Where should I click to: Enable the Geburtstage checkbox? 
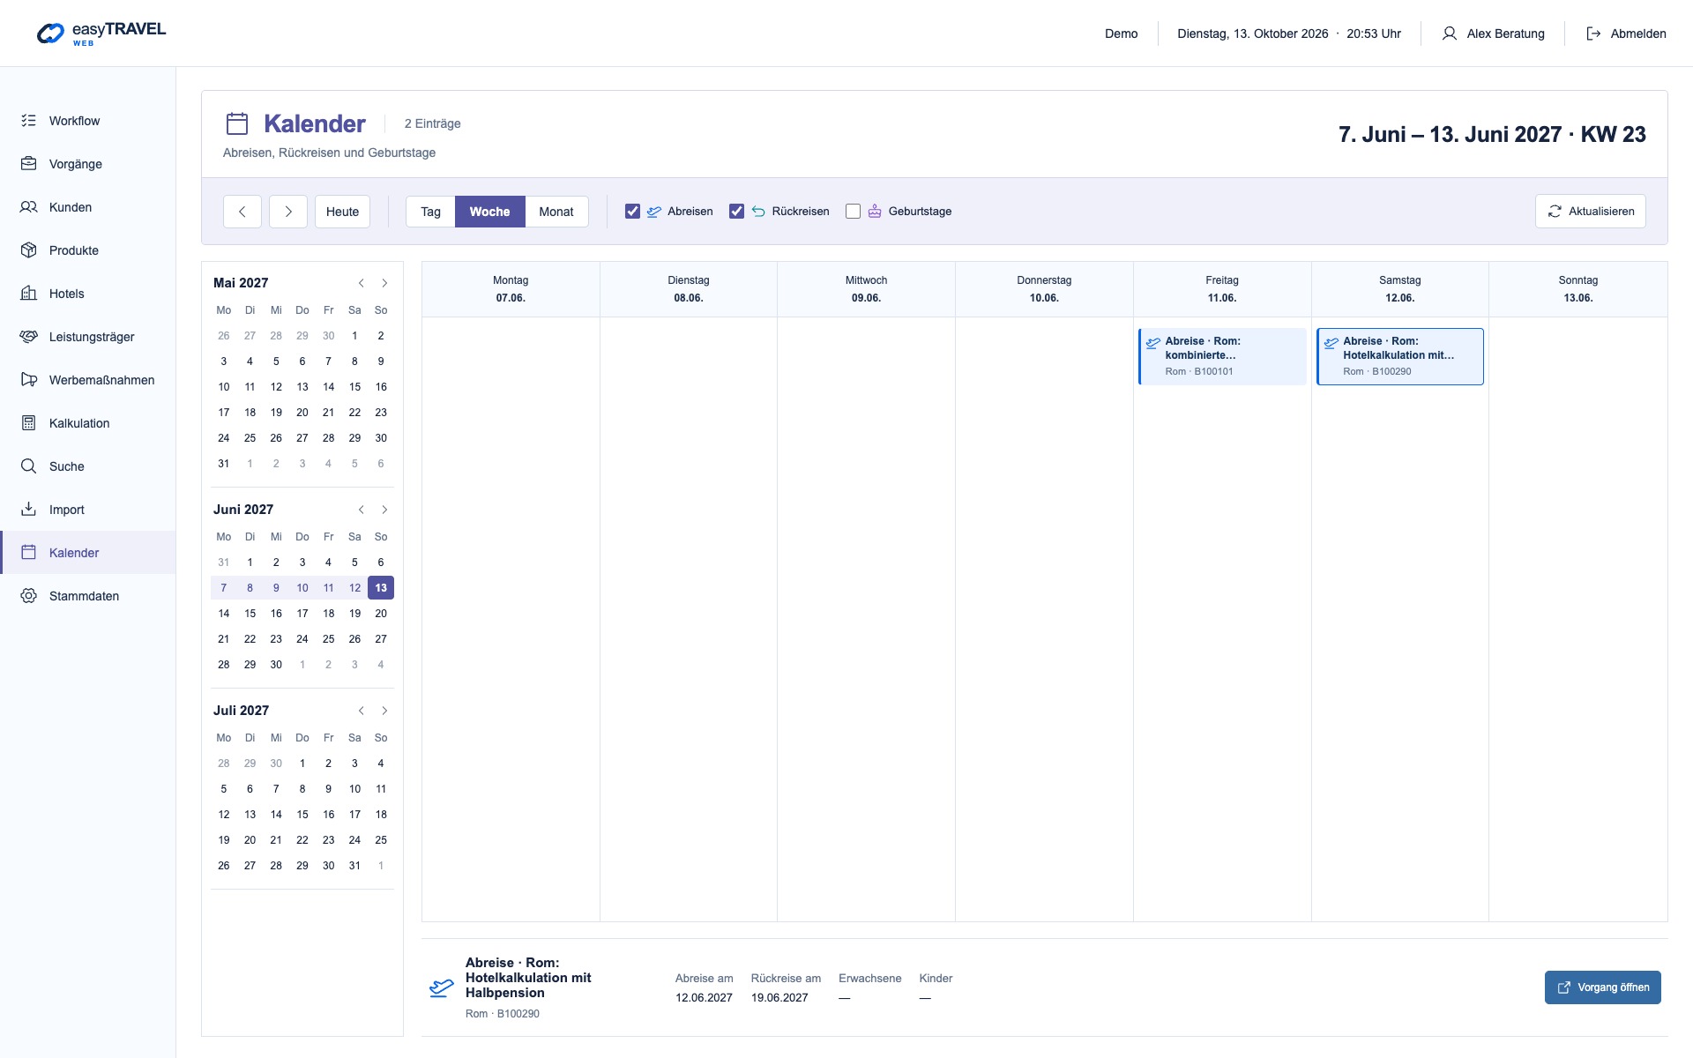[x=853, y=212]
